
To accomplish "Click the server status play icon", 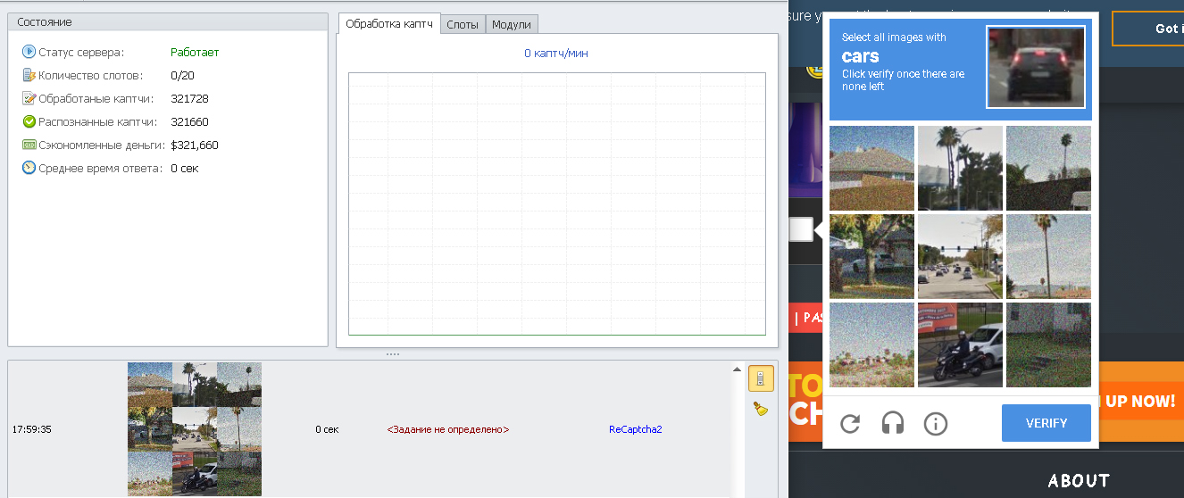I will 29,52.
